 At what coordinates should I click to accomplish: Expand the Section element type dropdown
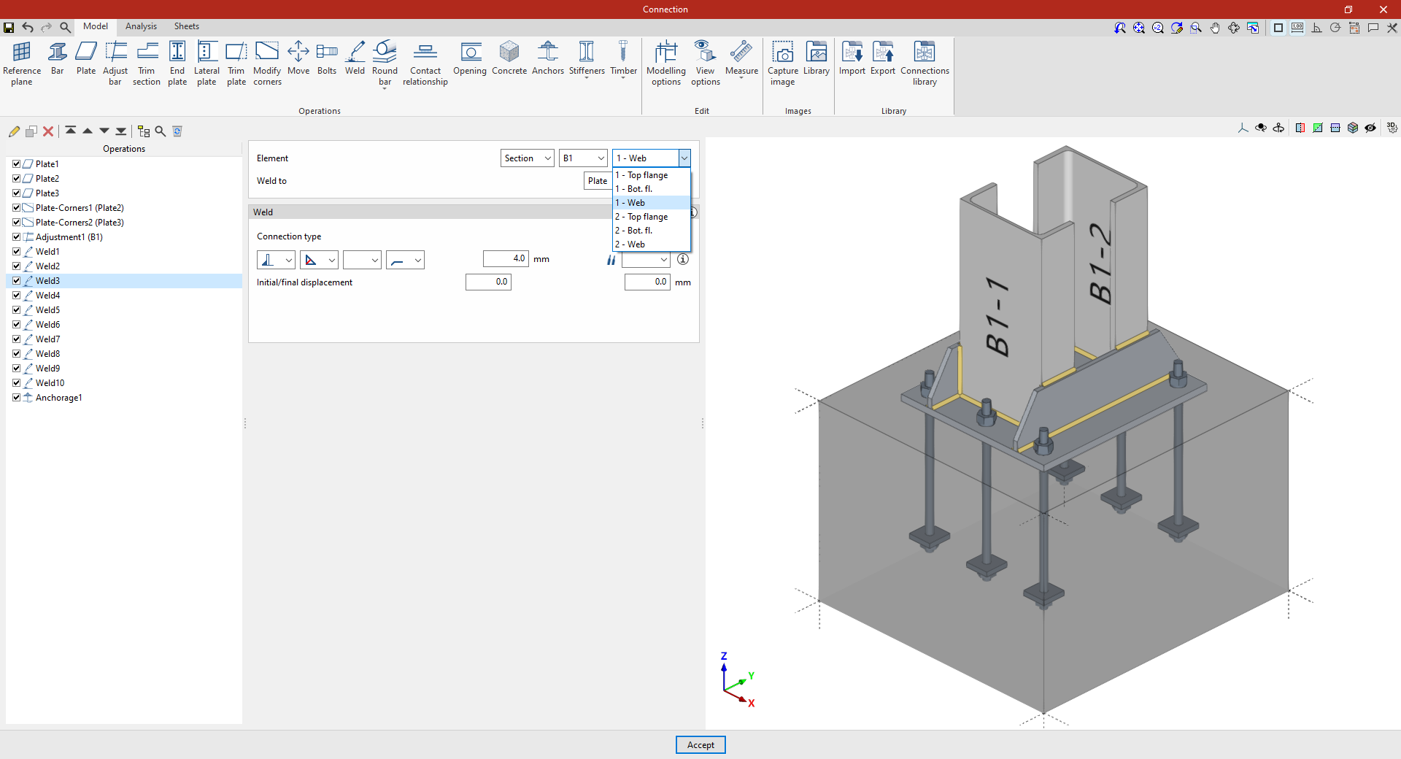tap(527, 158)
